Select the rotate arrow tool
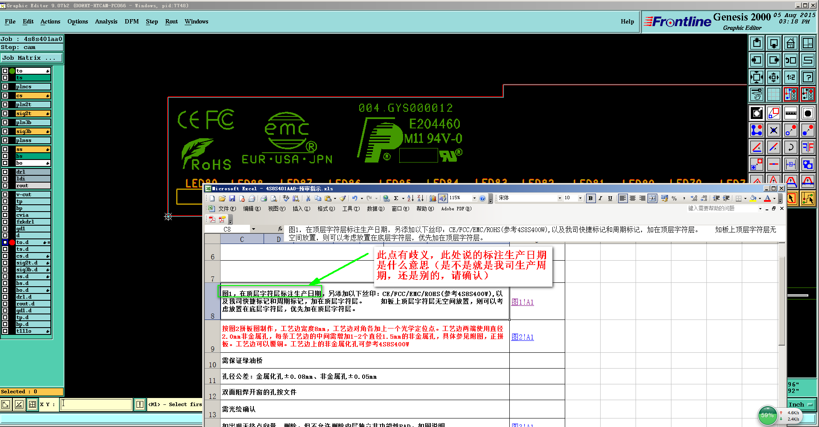819x427 pixels. click(x=791, y=147)
